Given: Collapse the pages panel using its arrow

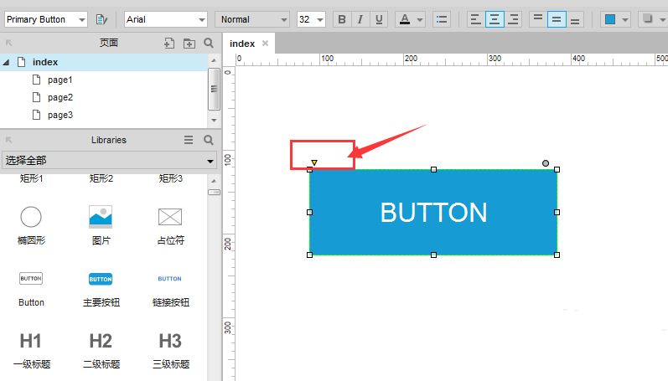Looking at the screenshot, I should click(x=9, y=43).
